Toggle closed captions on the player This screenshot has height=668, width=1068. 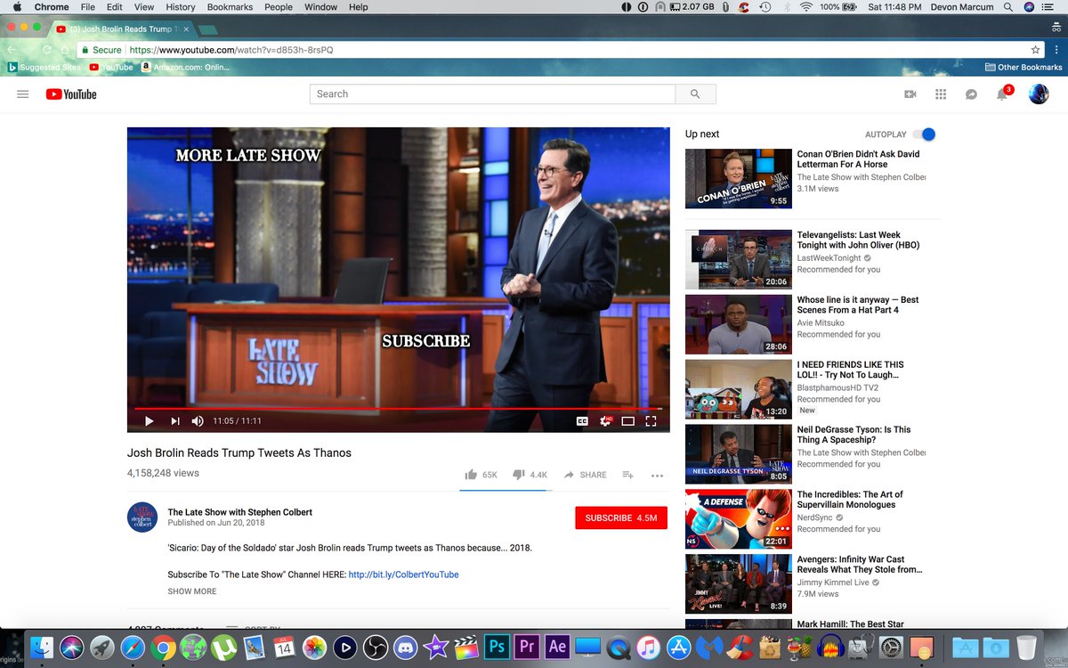click(x=582, y=421)
